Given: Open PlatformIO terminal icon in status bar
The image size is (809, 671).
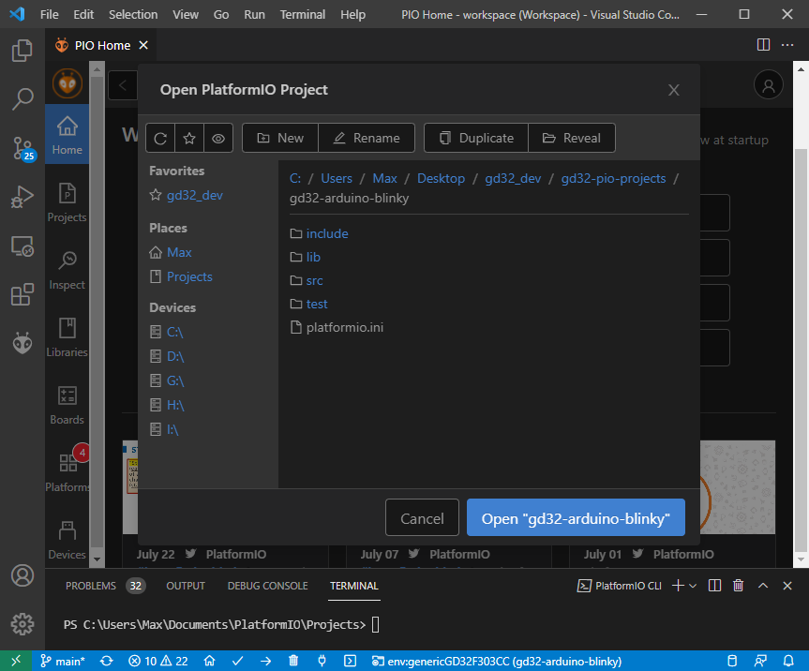Looking at the screenshot, I should point(350,661).
